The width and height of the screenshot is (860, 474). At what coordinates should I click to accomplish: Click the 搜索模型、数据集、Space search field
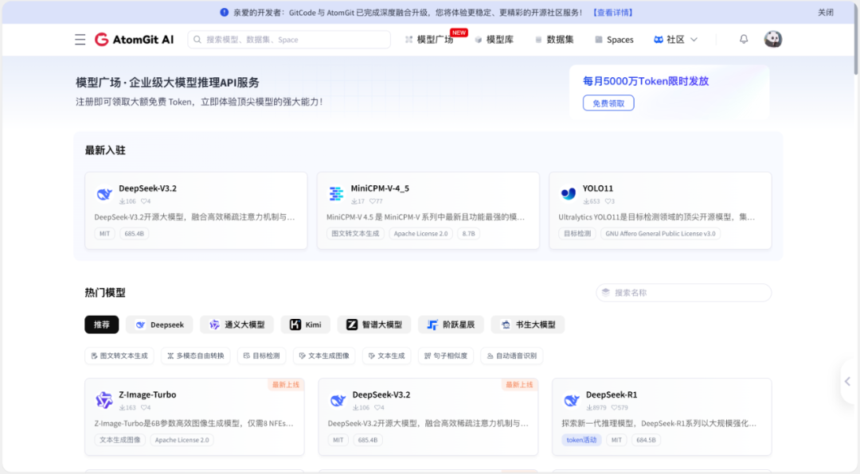(289, 40)
